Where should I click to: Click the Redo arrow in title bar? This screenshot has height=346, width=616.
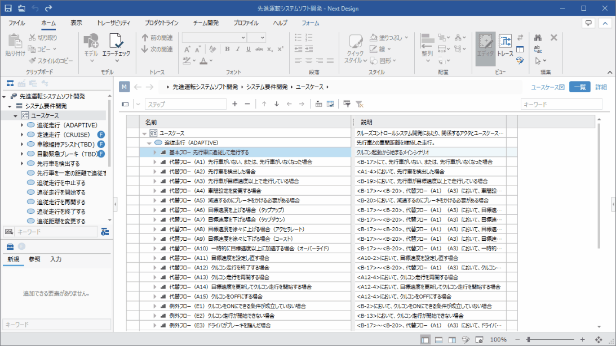coord(48,8)
